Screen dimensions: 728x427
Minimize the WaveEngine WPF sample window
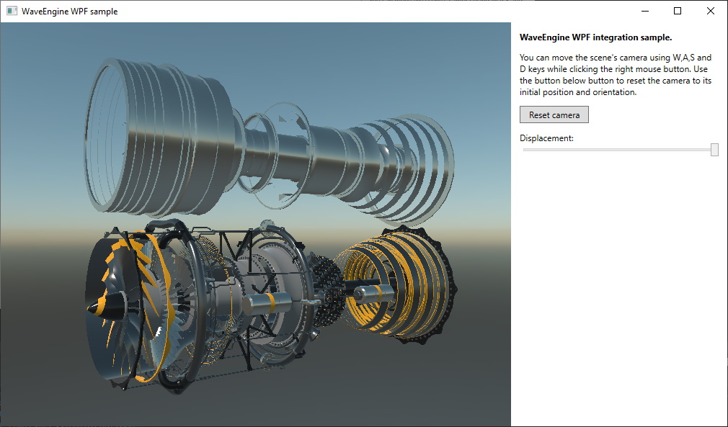point(645,11)
